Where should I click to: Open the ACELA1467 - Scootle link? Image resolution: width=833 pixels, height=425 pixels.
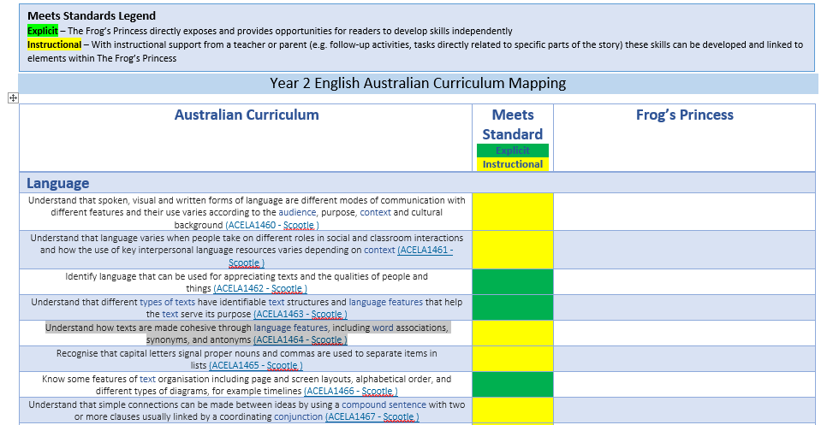tap(372, 416)
